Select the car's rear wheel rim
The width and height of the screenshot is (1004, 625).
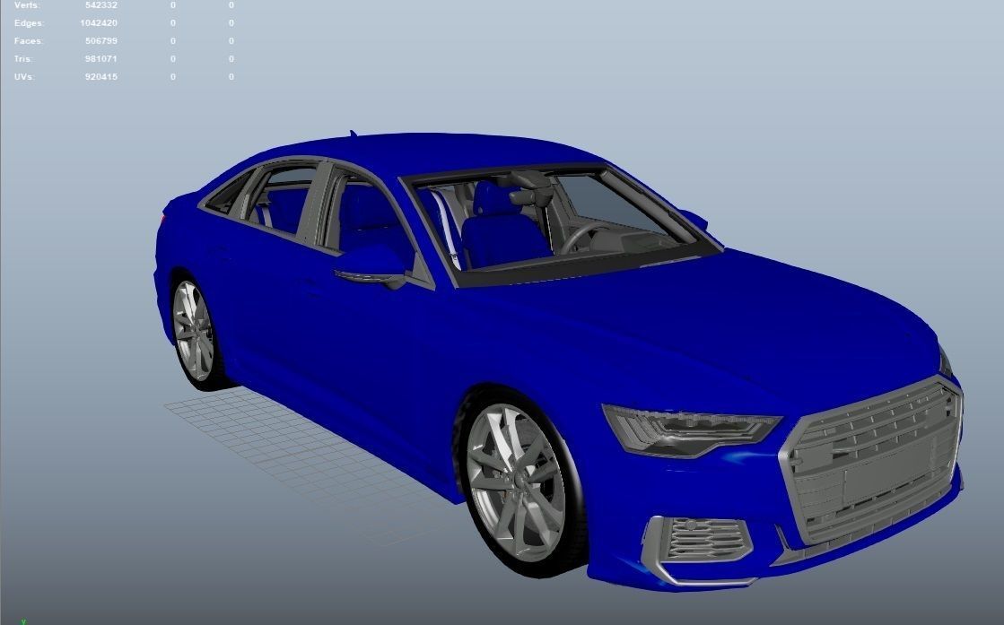click(193, 331)
